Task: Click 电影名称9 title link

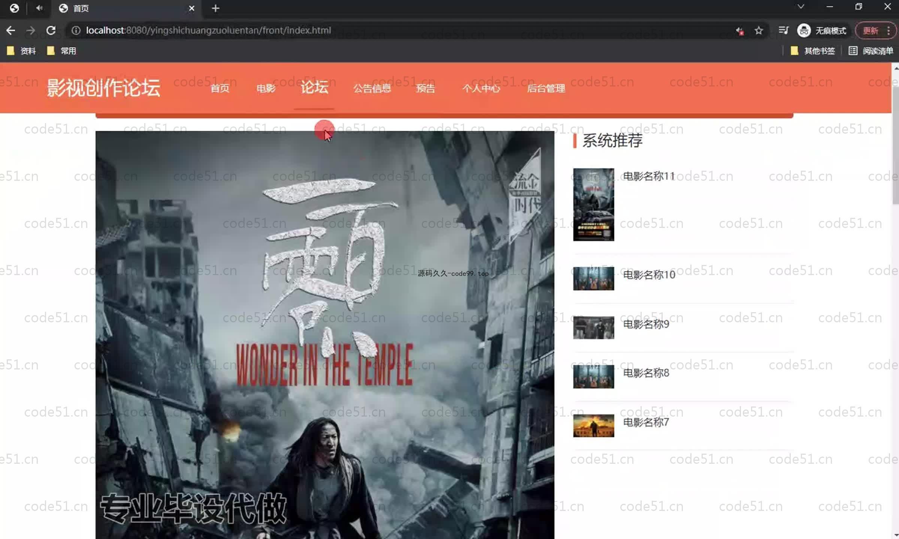Action: tap(646, 324)
